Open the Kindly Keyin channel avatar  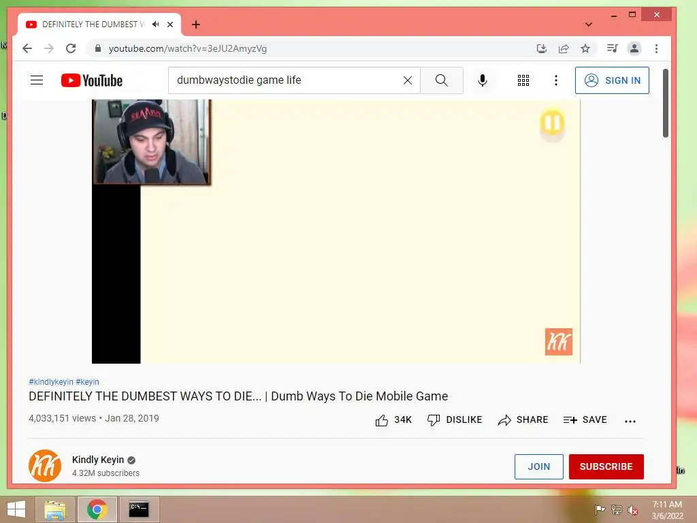pos(45,466)
